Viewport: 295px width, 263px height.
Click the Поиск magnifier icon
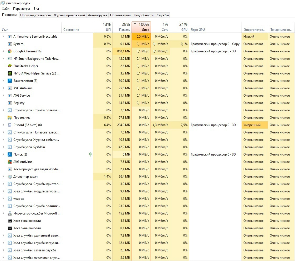(9, 155)
